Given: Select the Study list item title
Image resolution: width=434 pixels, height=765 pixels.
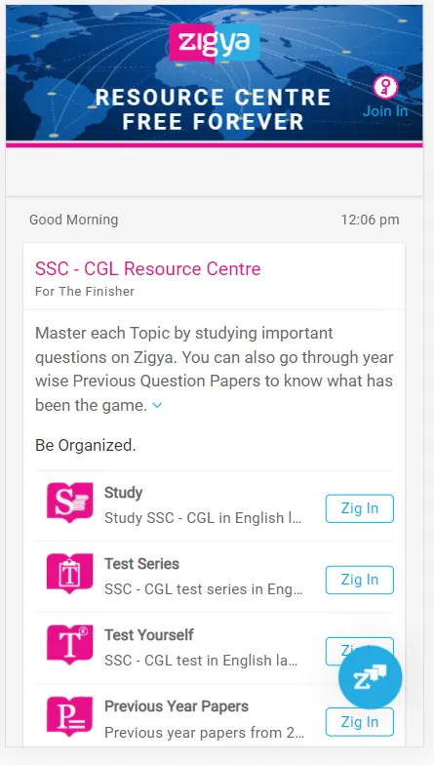Looking at the screenshot, I should coord(123,492).
